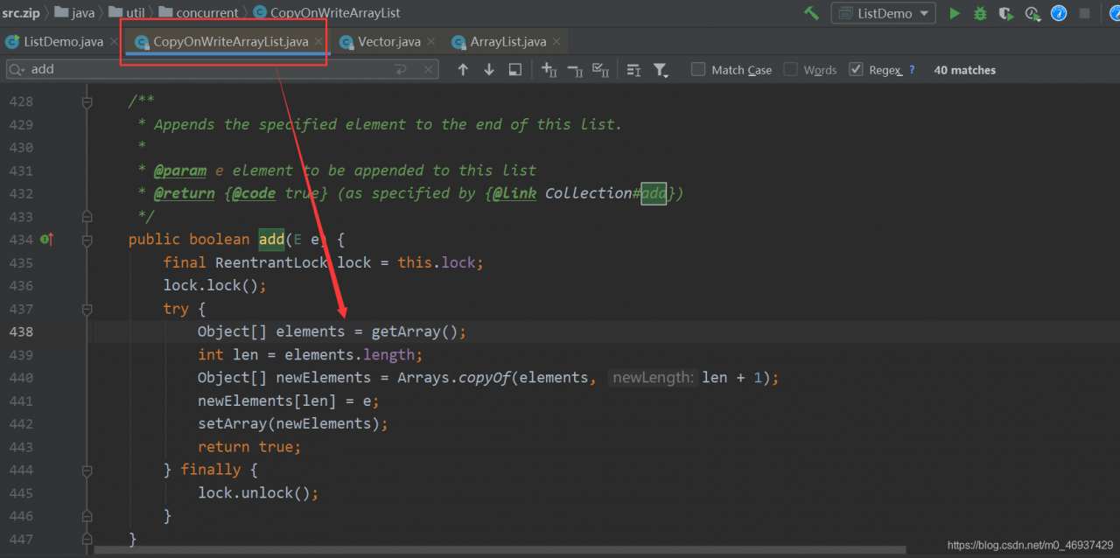Switch to ListDemo.java tab

click(x=63, y=41)
